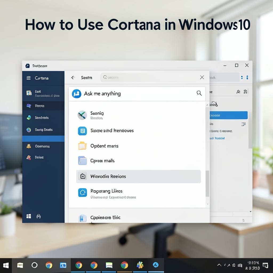273x273 pixels.
Task: Click the taskbar clock
Action: 253,266
